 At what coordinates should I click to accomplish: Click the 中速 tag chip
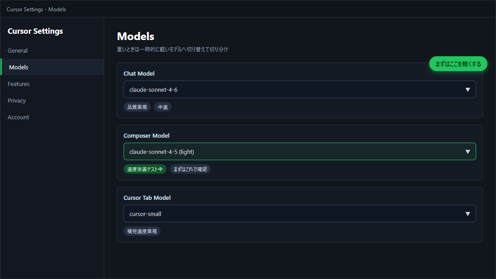[x=163, y=107]
